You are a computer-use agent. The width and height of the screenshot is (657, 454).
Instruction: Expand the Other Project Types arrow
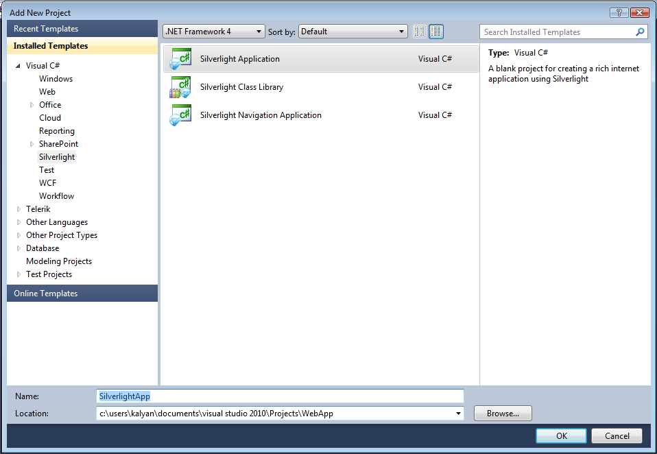[19, 235]
